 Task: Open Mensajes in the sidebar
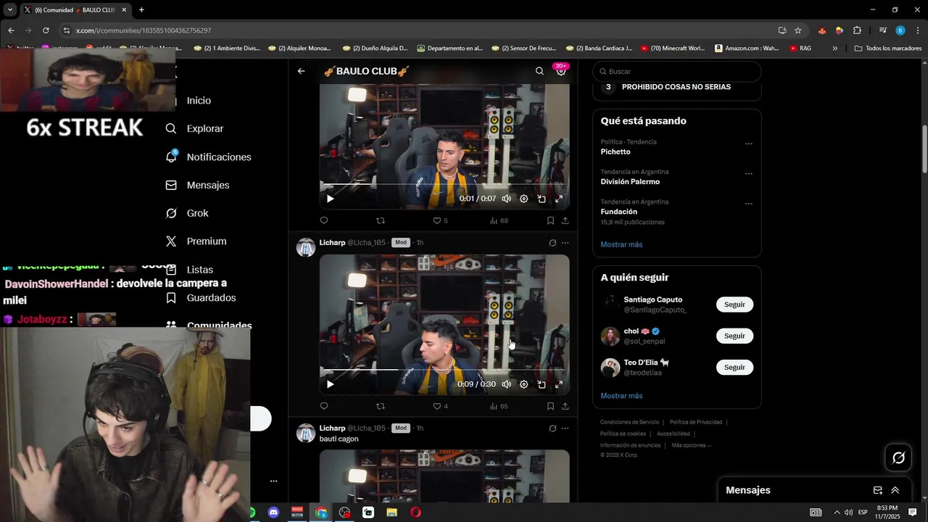pos(198,185)
